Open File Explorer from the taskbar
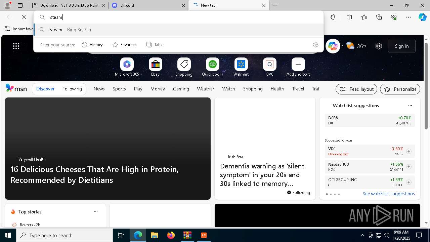 pyautogui.click(x=154, y=235)
